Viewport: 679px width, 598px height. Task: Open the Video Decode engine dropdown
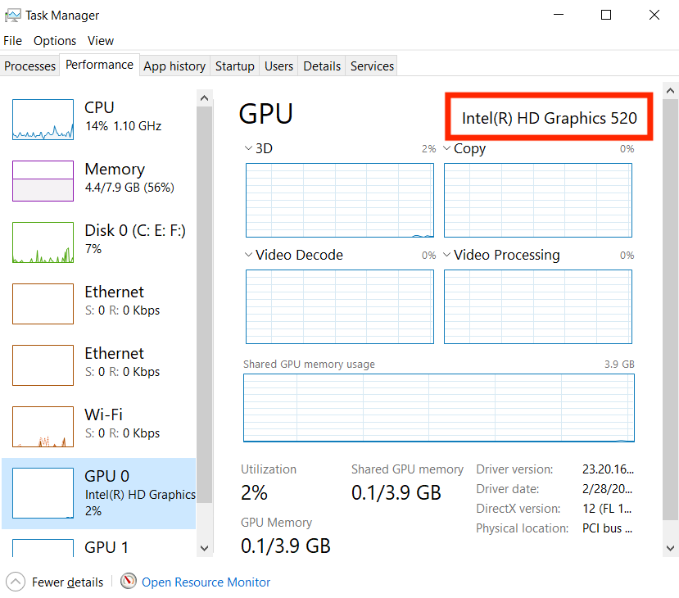click(x=248, y=255)
